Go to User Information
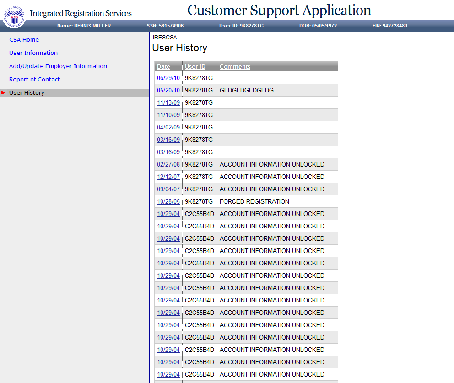Viewport: 454px width, 383px height. click(x=33, y=53)
